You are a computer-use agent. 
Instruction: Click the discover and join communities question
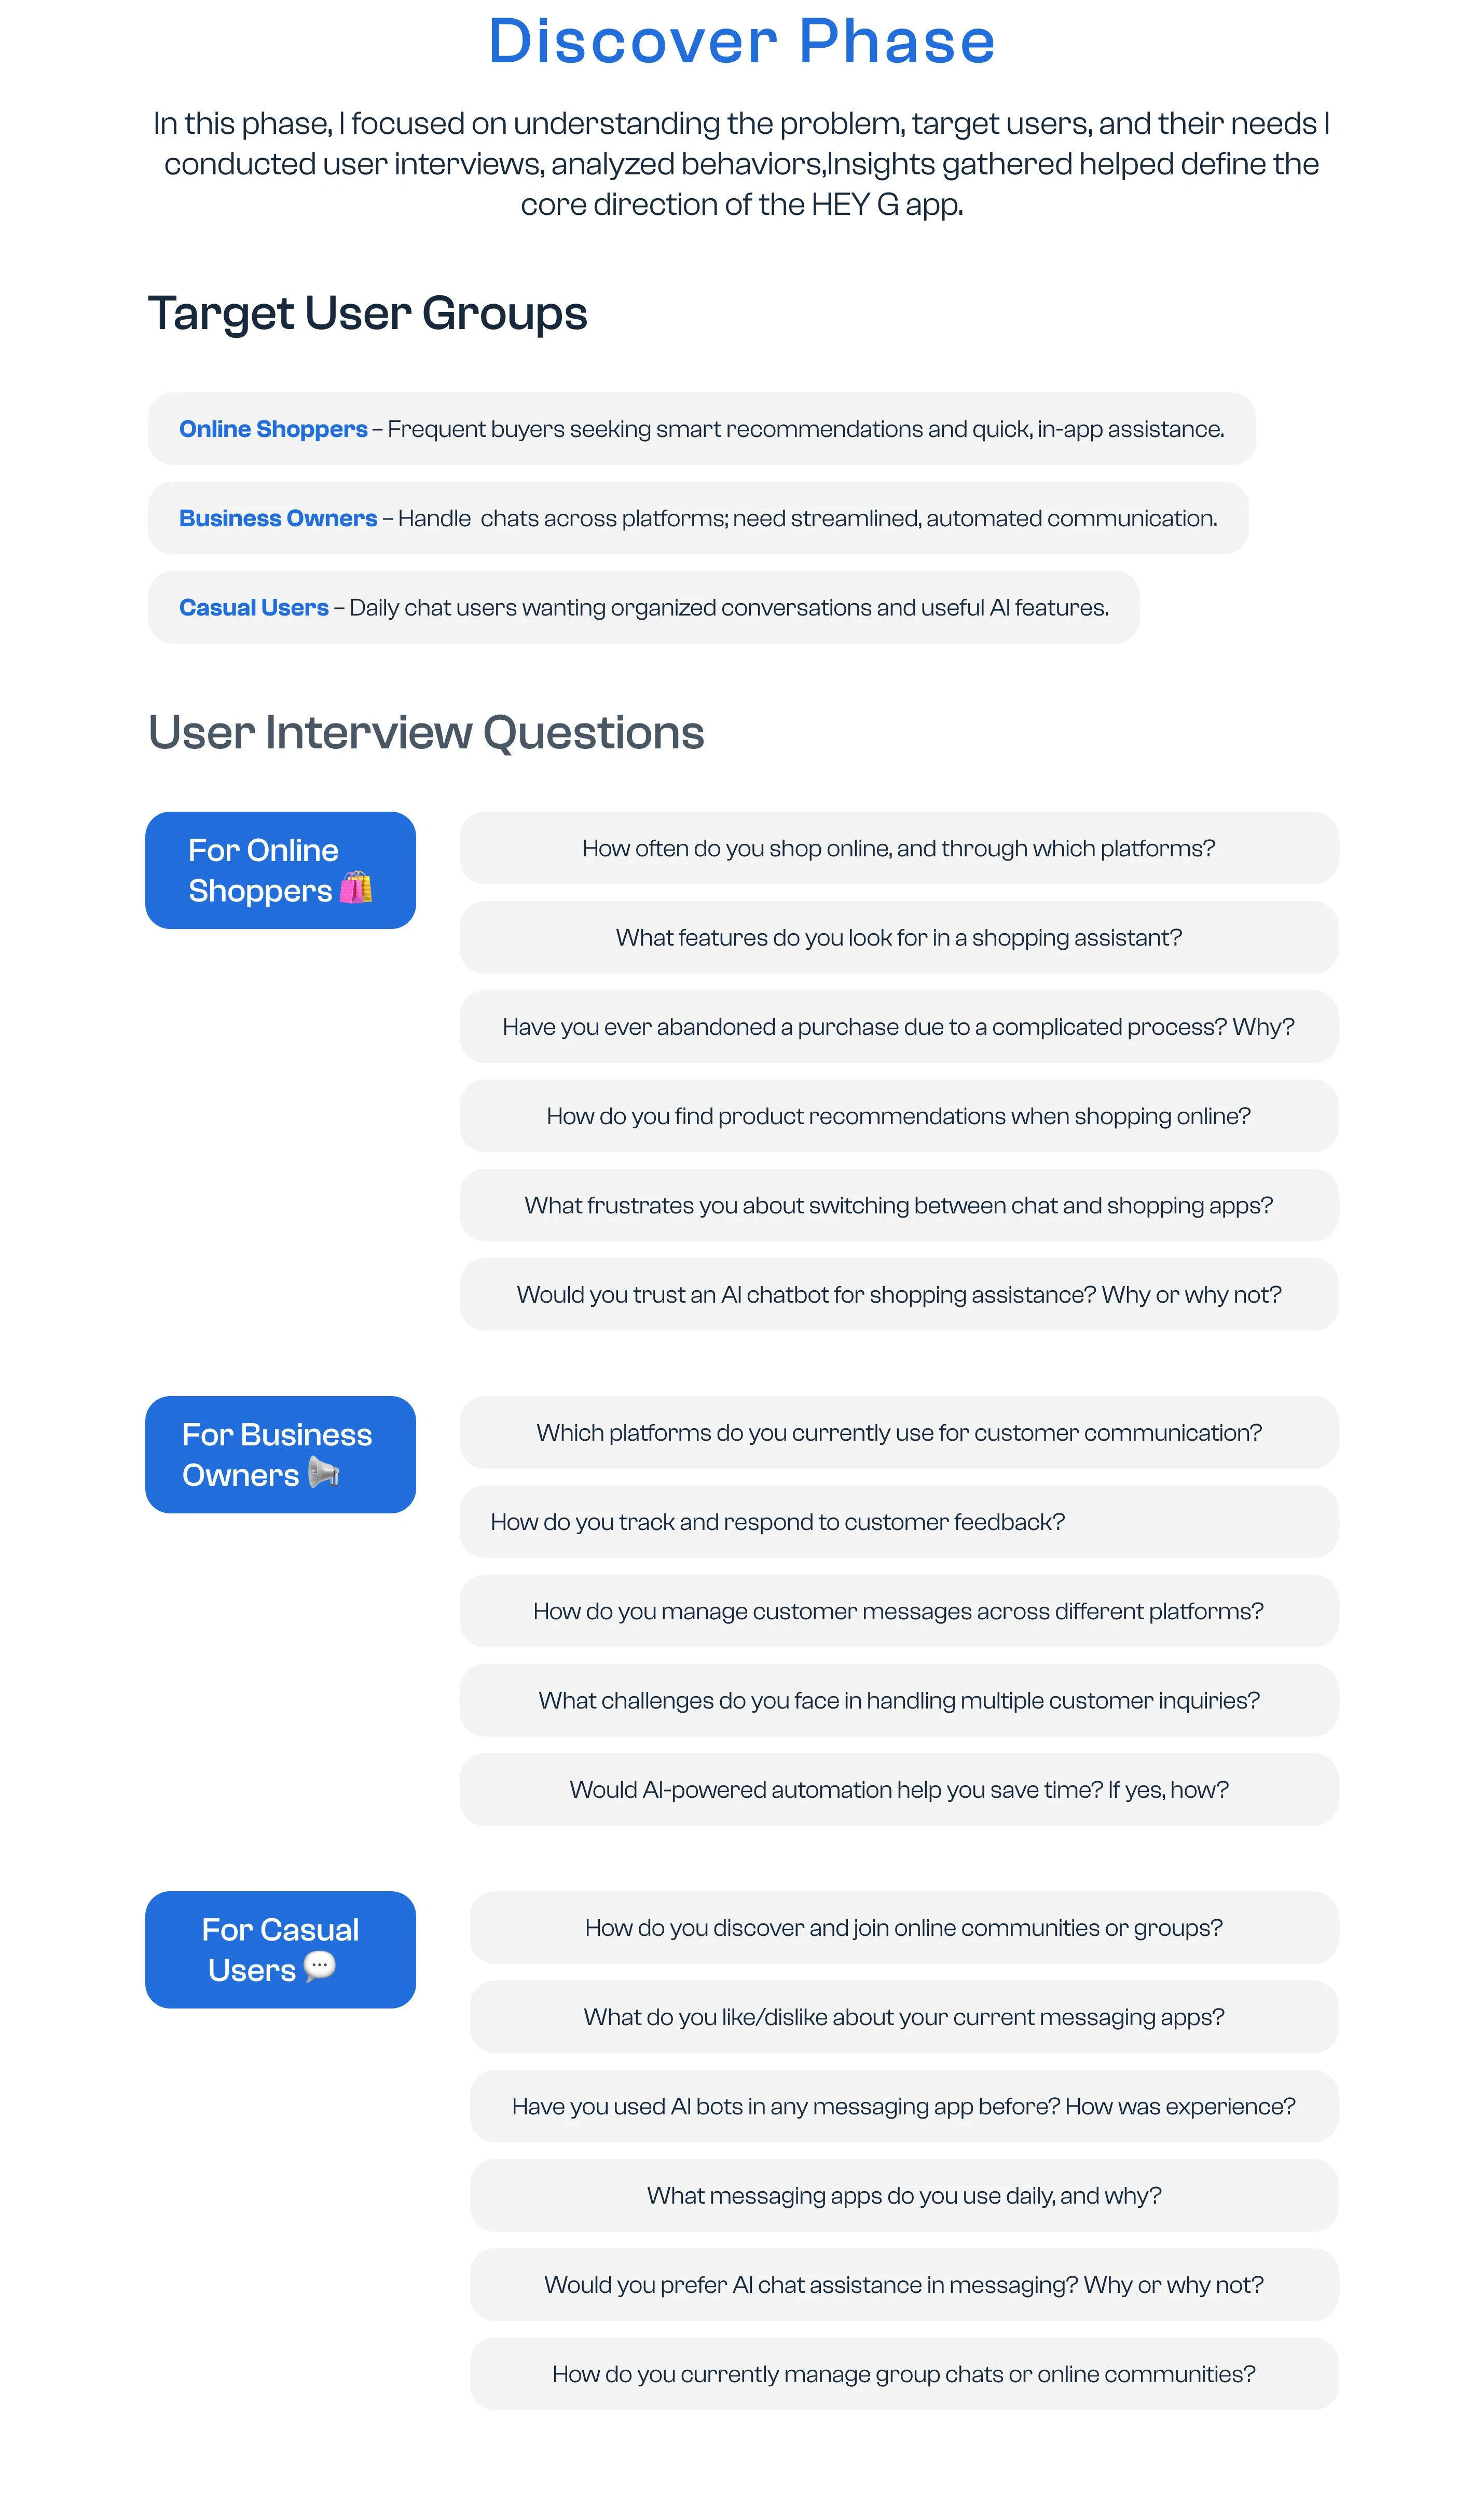tap(903, 1928)
